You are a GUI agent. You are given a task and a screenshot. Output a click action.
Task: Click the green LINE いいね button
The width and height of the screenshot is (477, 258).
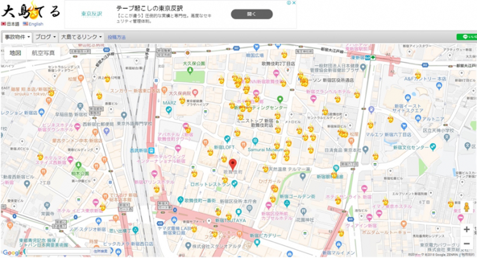467,37
